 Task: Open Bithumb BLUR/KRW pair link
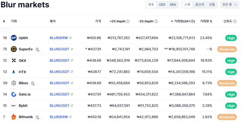click(59, 117)
